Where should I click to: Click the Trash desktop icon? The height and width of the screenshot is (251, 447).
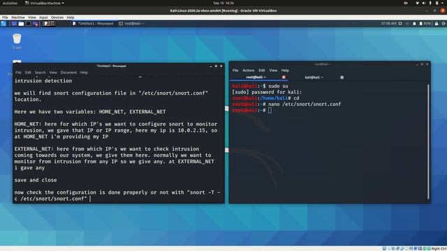(17, 41)
